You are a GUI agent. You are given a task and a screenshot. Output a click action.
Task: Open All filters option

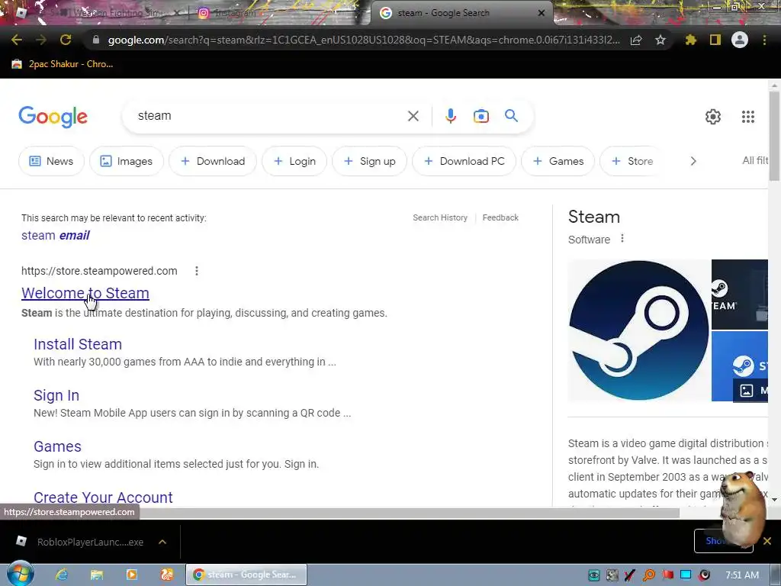tap(755, 160)
